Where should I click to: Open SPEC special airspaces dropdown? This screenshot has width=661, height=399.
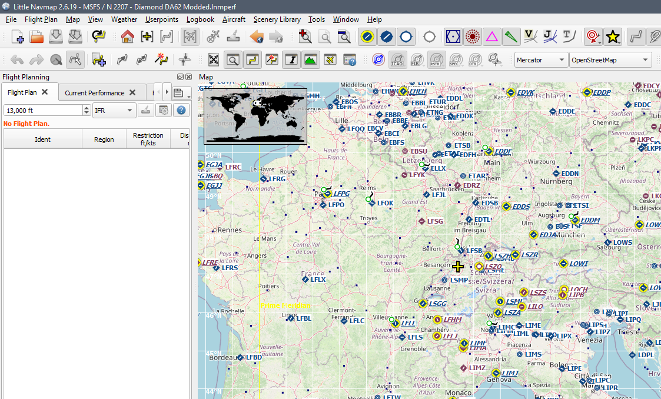tap(456, 60)
